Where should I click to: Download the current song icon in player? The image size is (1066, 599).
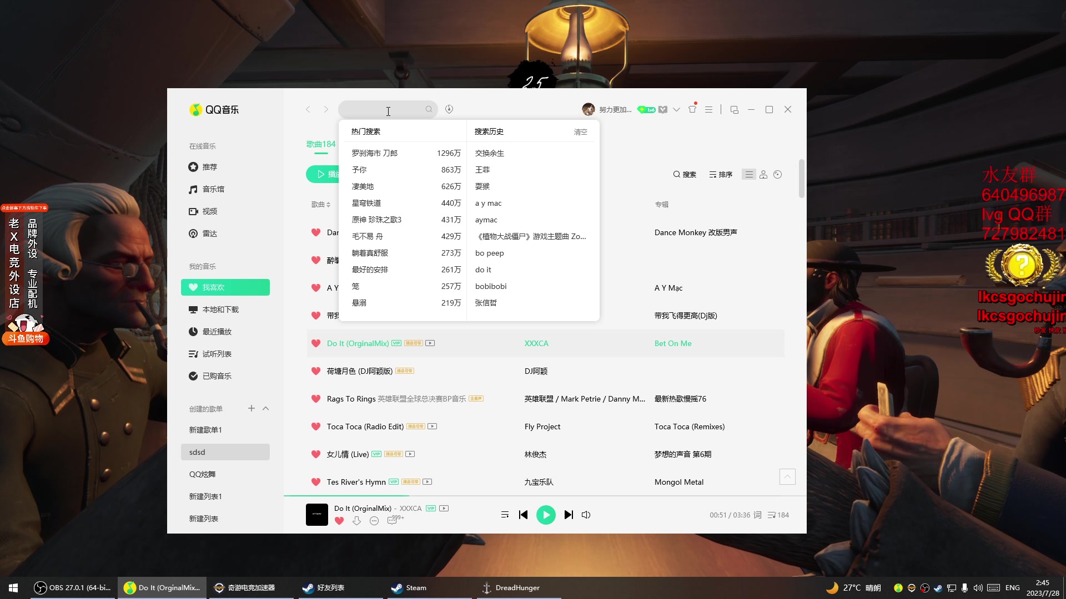pyautogui.click(x=357, y=521)
